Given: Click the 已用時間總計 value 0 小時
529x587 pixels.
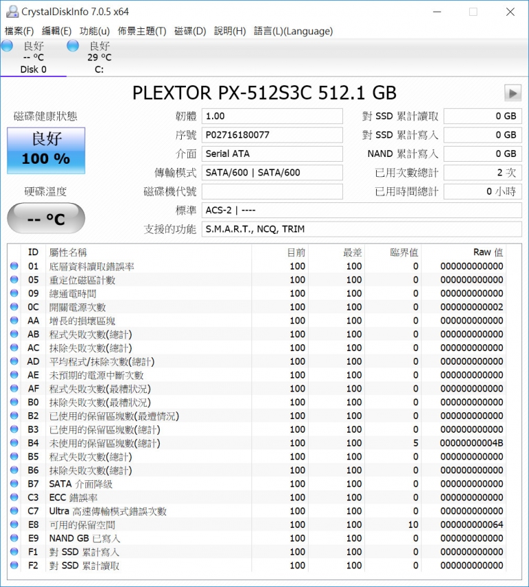Looking at the screenshot, I should (483, 191).
